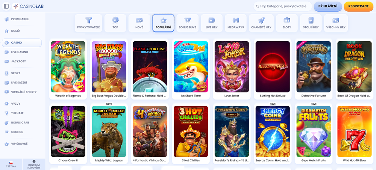Click the CasinoLab logo
The height and width of the screenshot is (170, 376).
29,6
